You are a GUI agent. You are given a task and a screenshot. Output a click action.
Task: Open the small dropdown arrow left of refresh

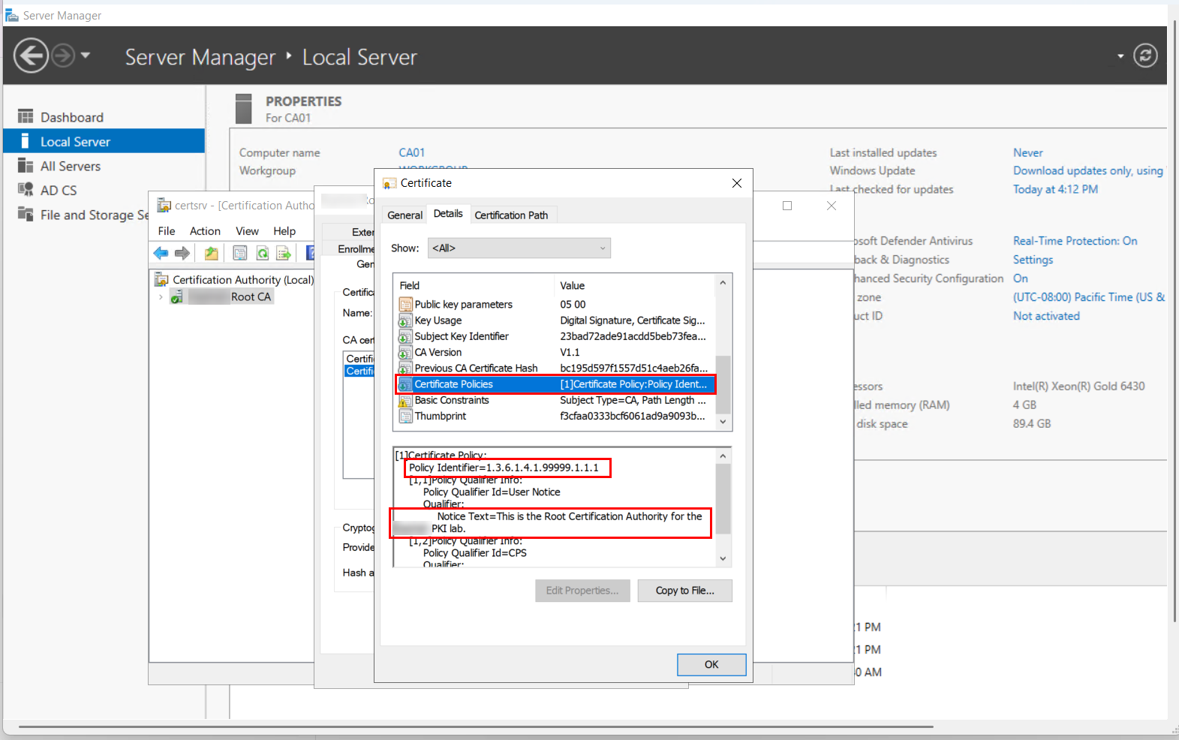[1120, 56]
